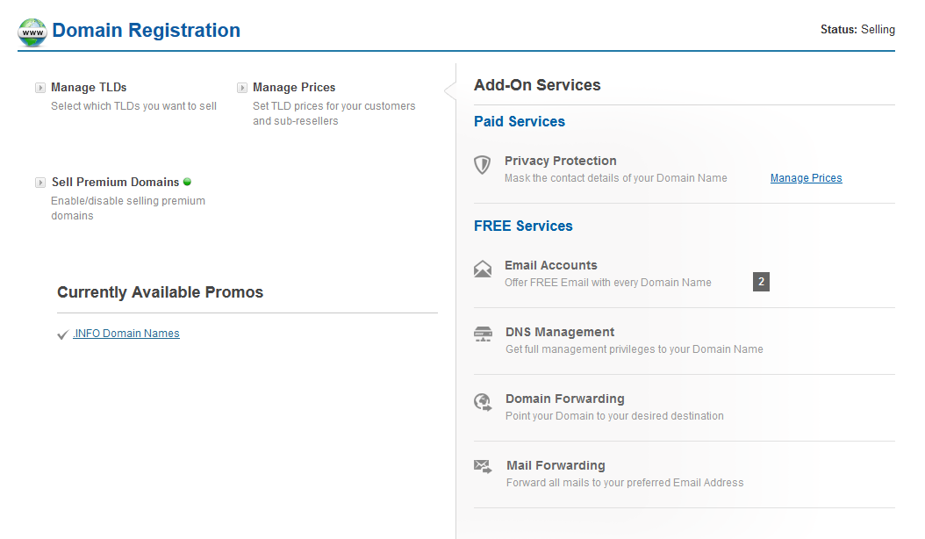Image resolution: width=925 pixels, height=539 pixels.
Task: Open the Paid Services section header
Action: pos(520,121)
